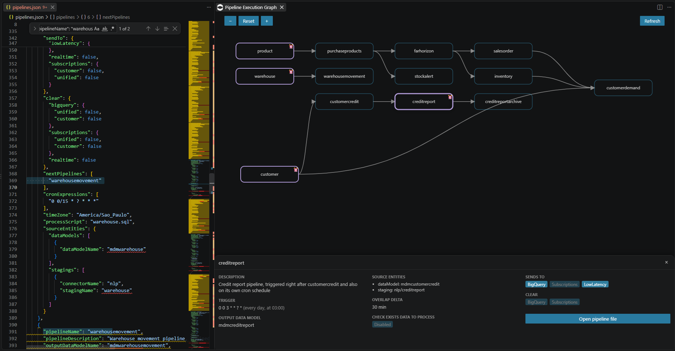Toggle replace mode in the find widget
Viewport: 675px width, 351px height.
[x=35, y=29]
